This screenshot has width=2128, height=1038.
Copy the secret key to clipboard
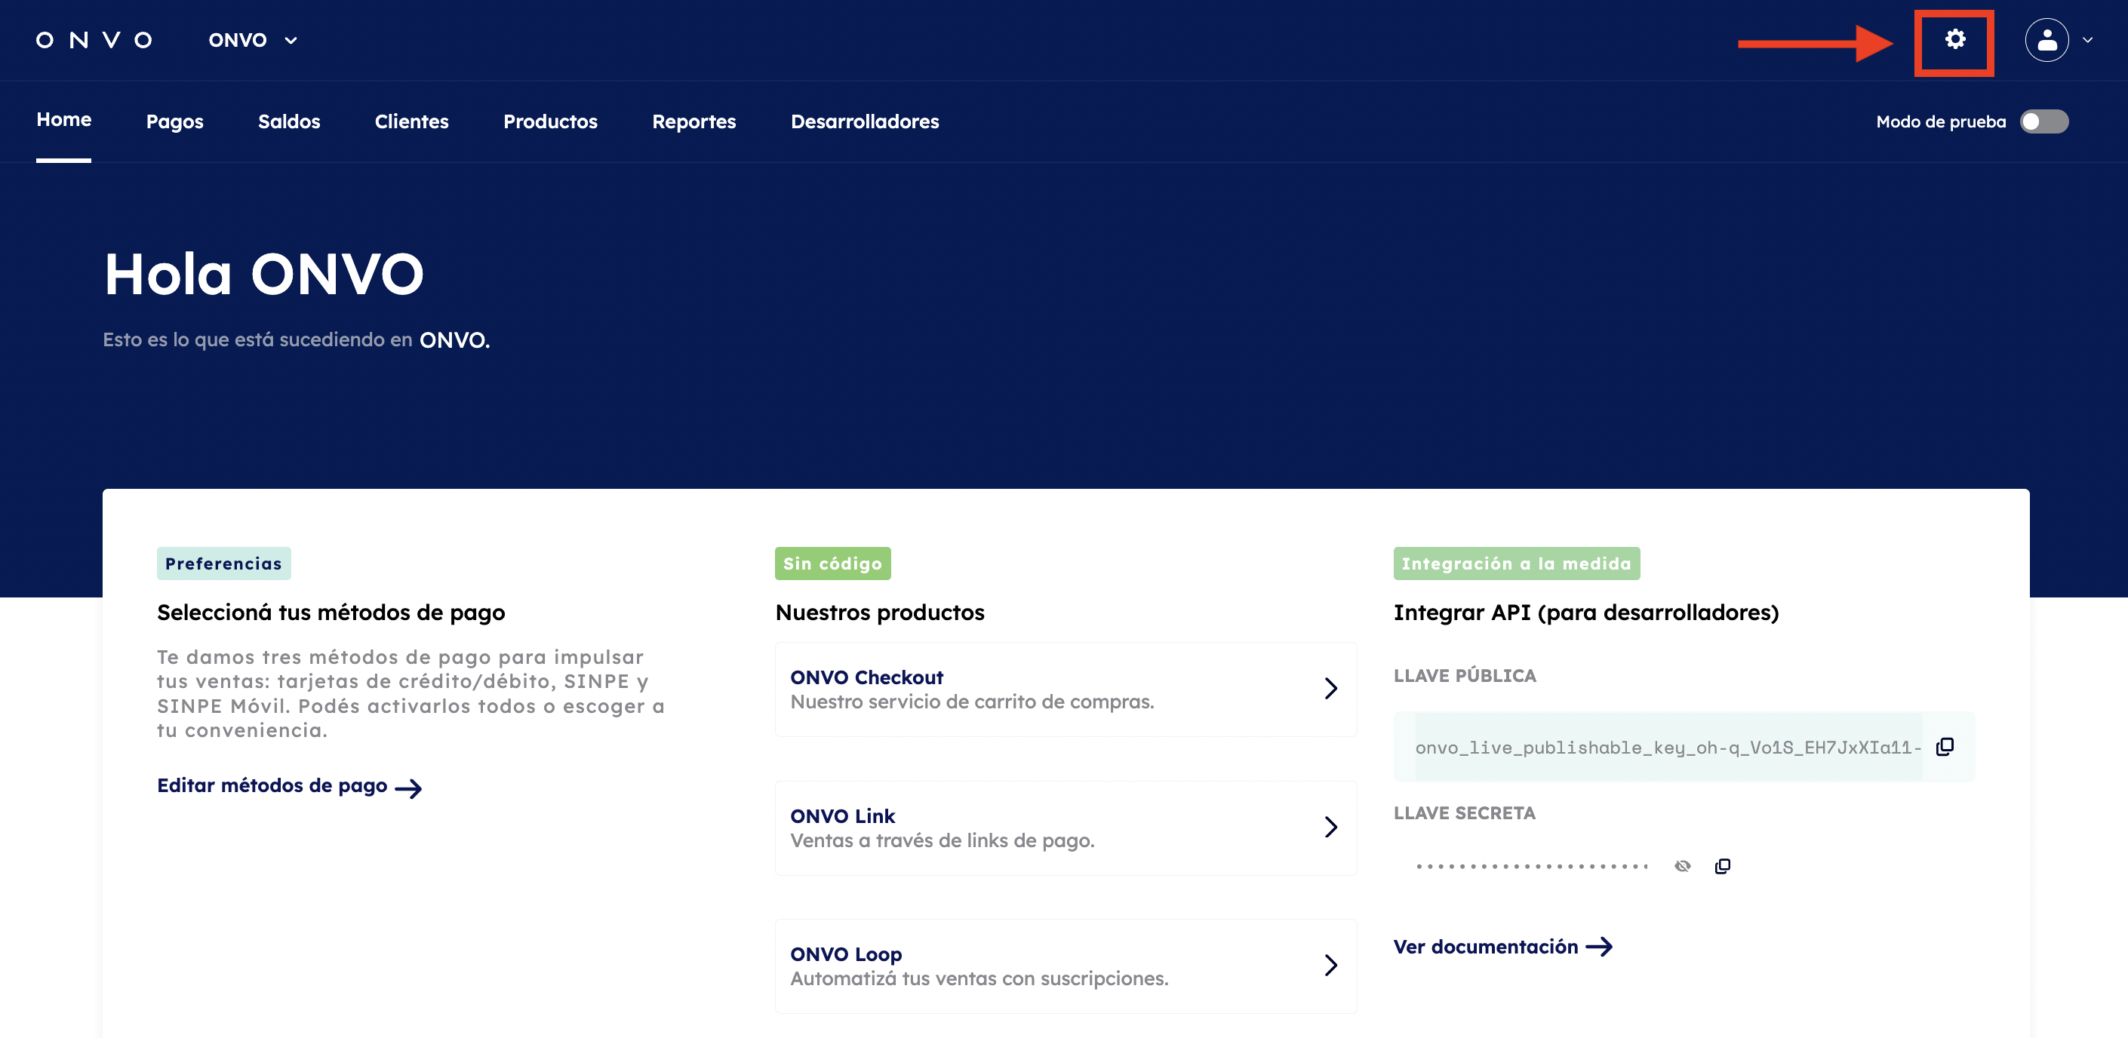click(1722, 866)
